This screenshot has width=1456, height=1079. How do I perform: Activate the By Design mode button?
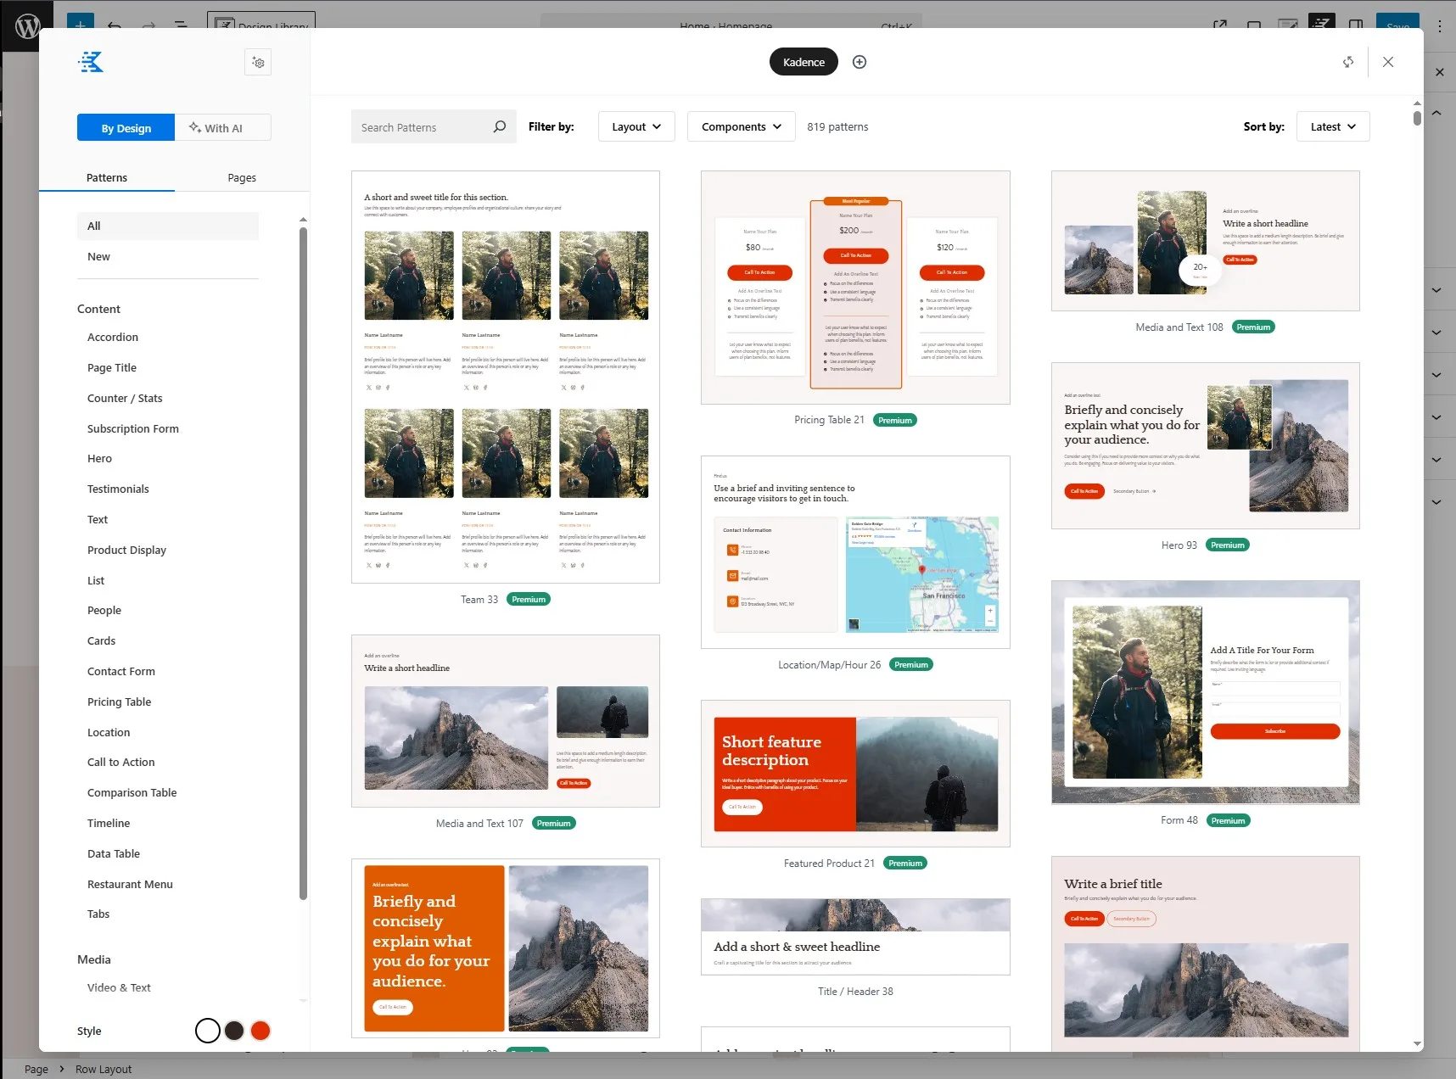click(x=126, y=127)
